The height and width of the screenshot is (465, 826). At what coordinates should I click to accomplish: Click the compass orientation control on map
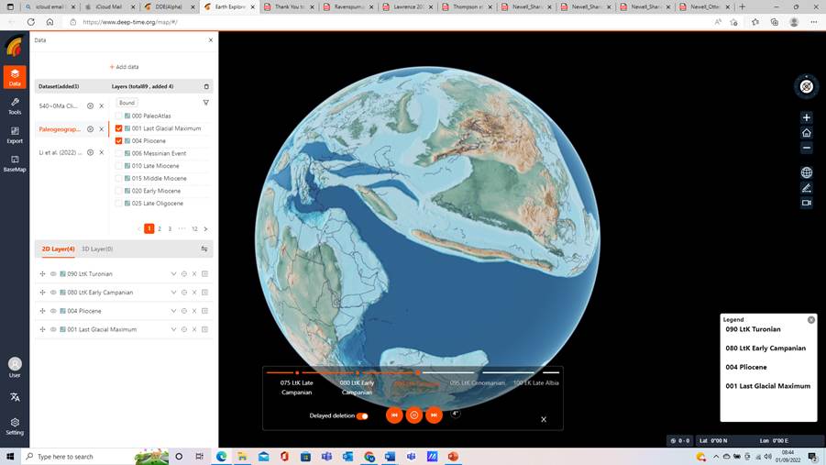tap(806, 86)
